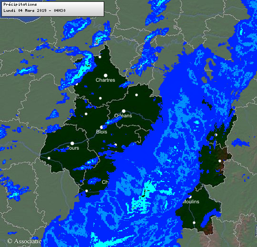Viewport: 257px width, 247px height.
Task: Click the Chartres city marker dot
Action: (106, 76)
